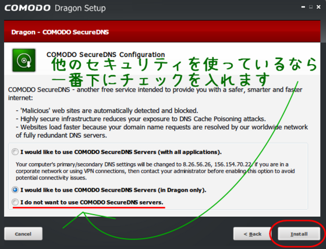Click the Install button
Image resolution: width=326 pixels, height=249 pixels.
(299, 234)
